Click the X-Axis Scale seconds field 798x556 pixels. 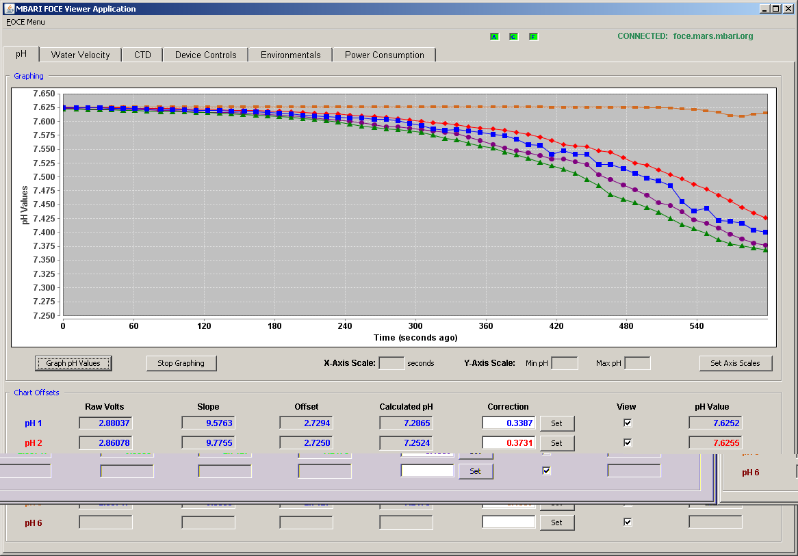click(x=392, y=363)
